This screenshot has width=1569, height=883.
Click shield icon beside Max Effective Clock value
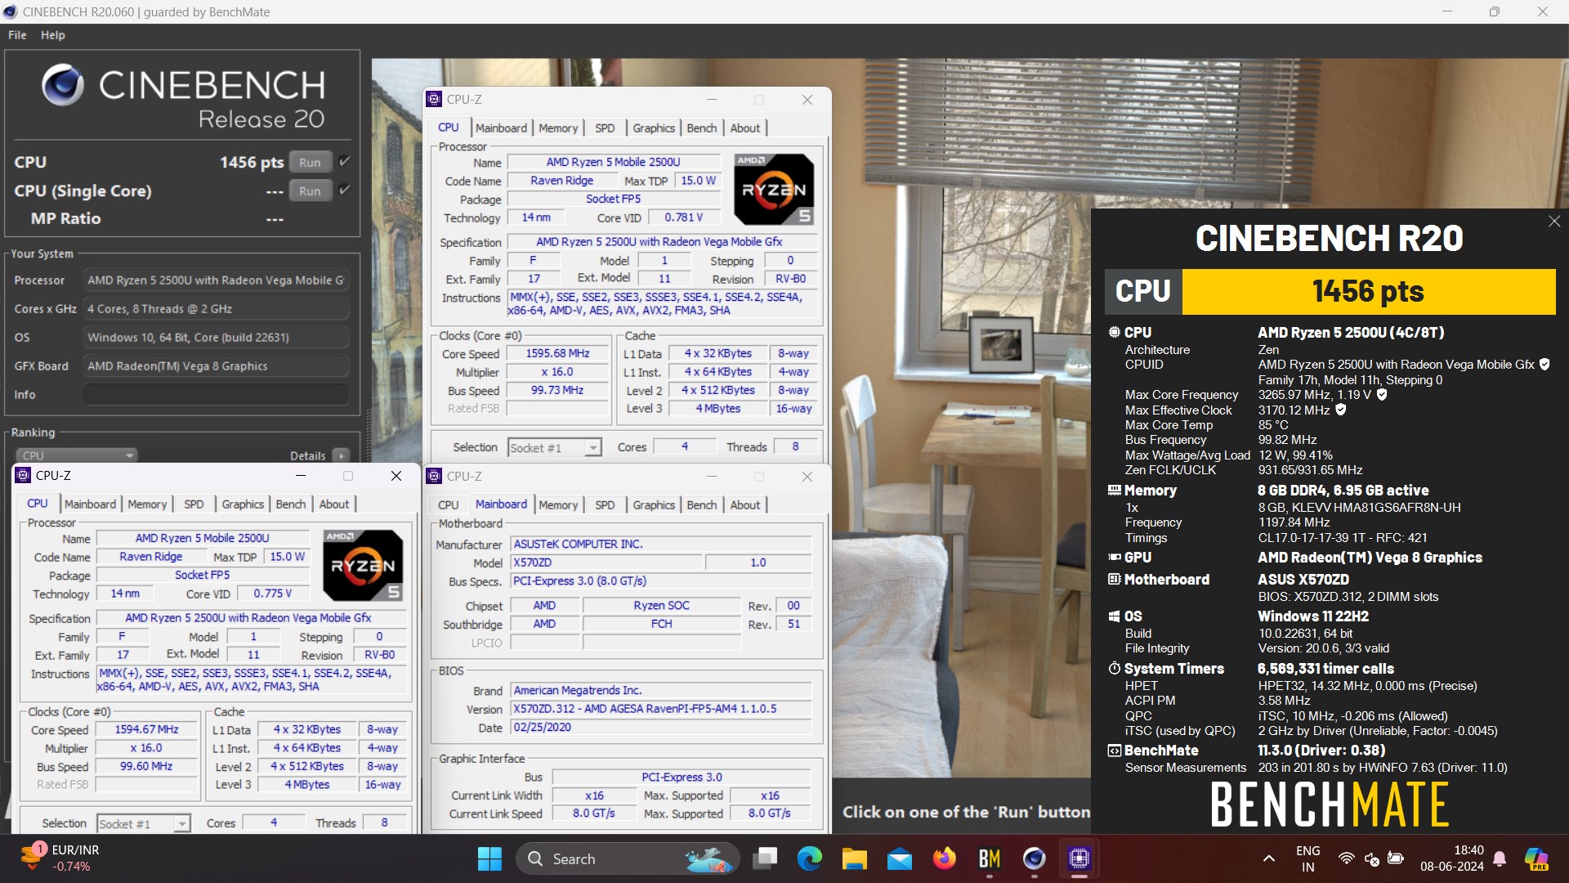tap(1340, 410)
